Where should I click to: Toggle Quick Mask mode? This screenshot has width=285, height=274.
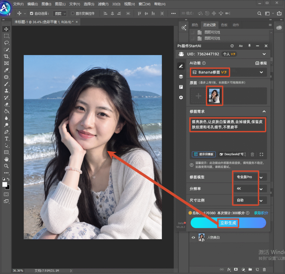(6, 194)
